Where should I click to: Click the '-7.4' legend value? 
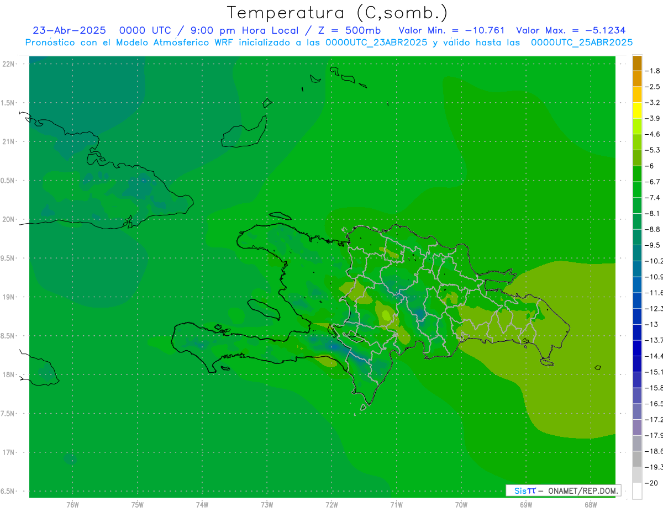pyautogui.click(x=653, y=197)
